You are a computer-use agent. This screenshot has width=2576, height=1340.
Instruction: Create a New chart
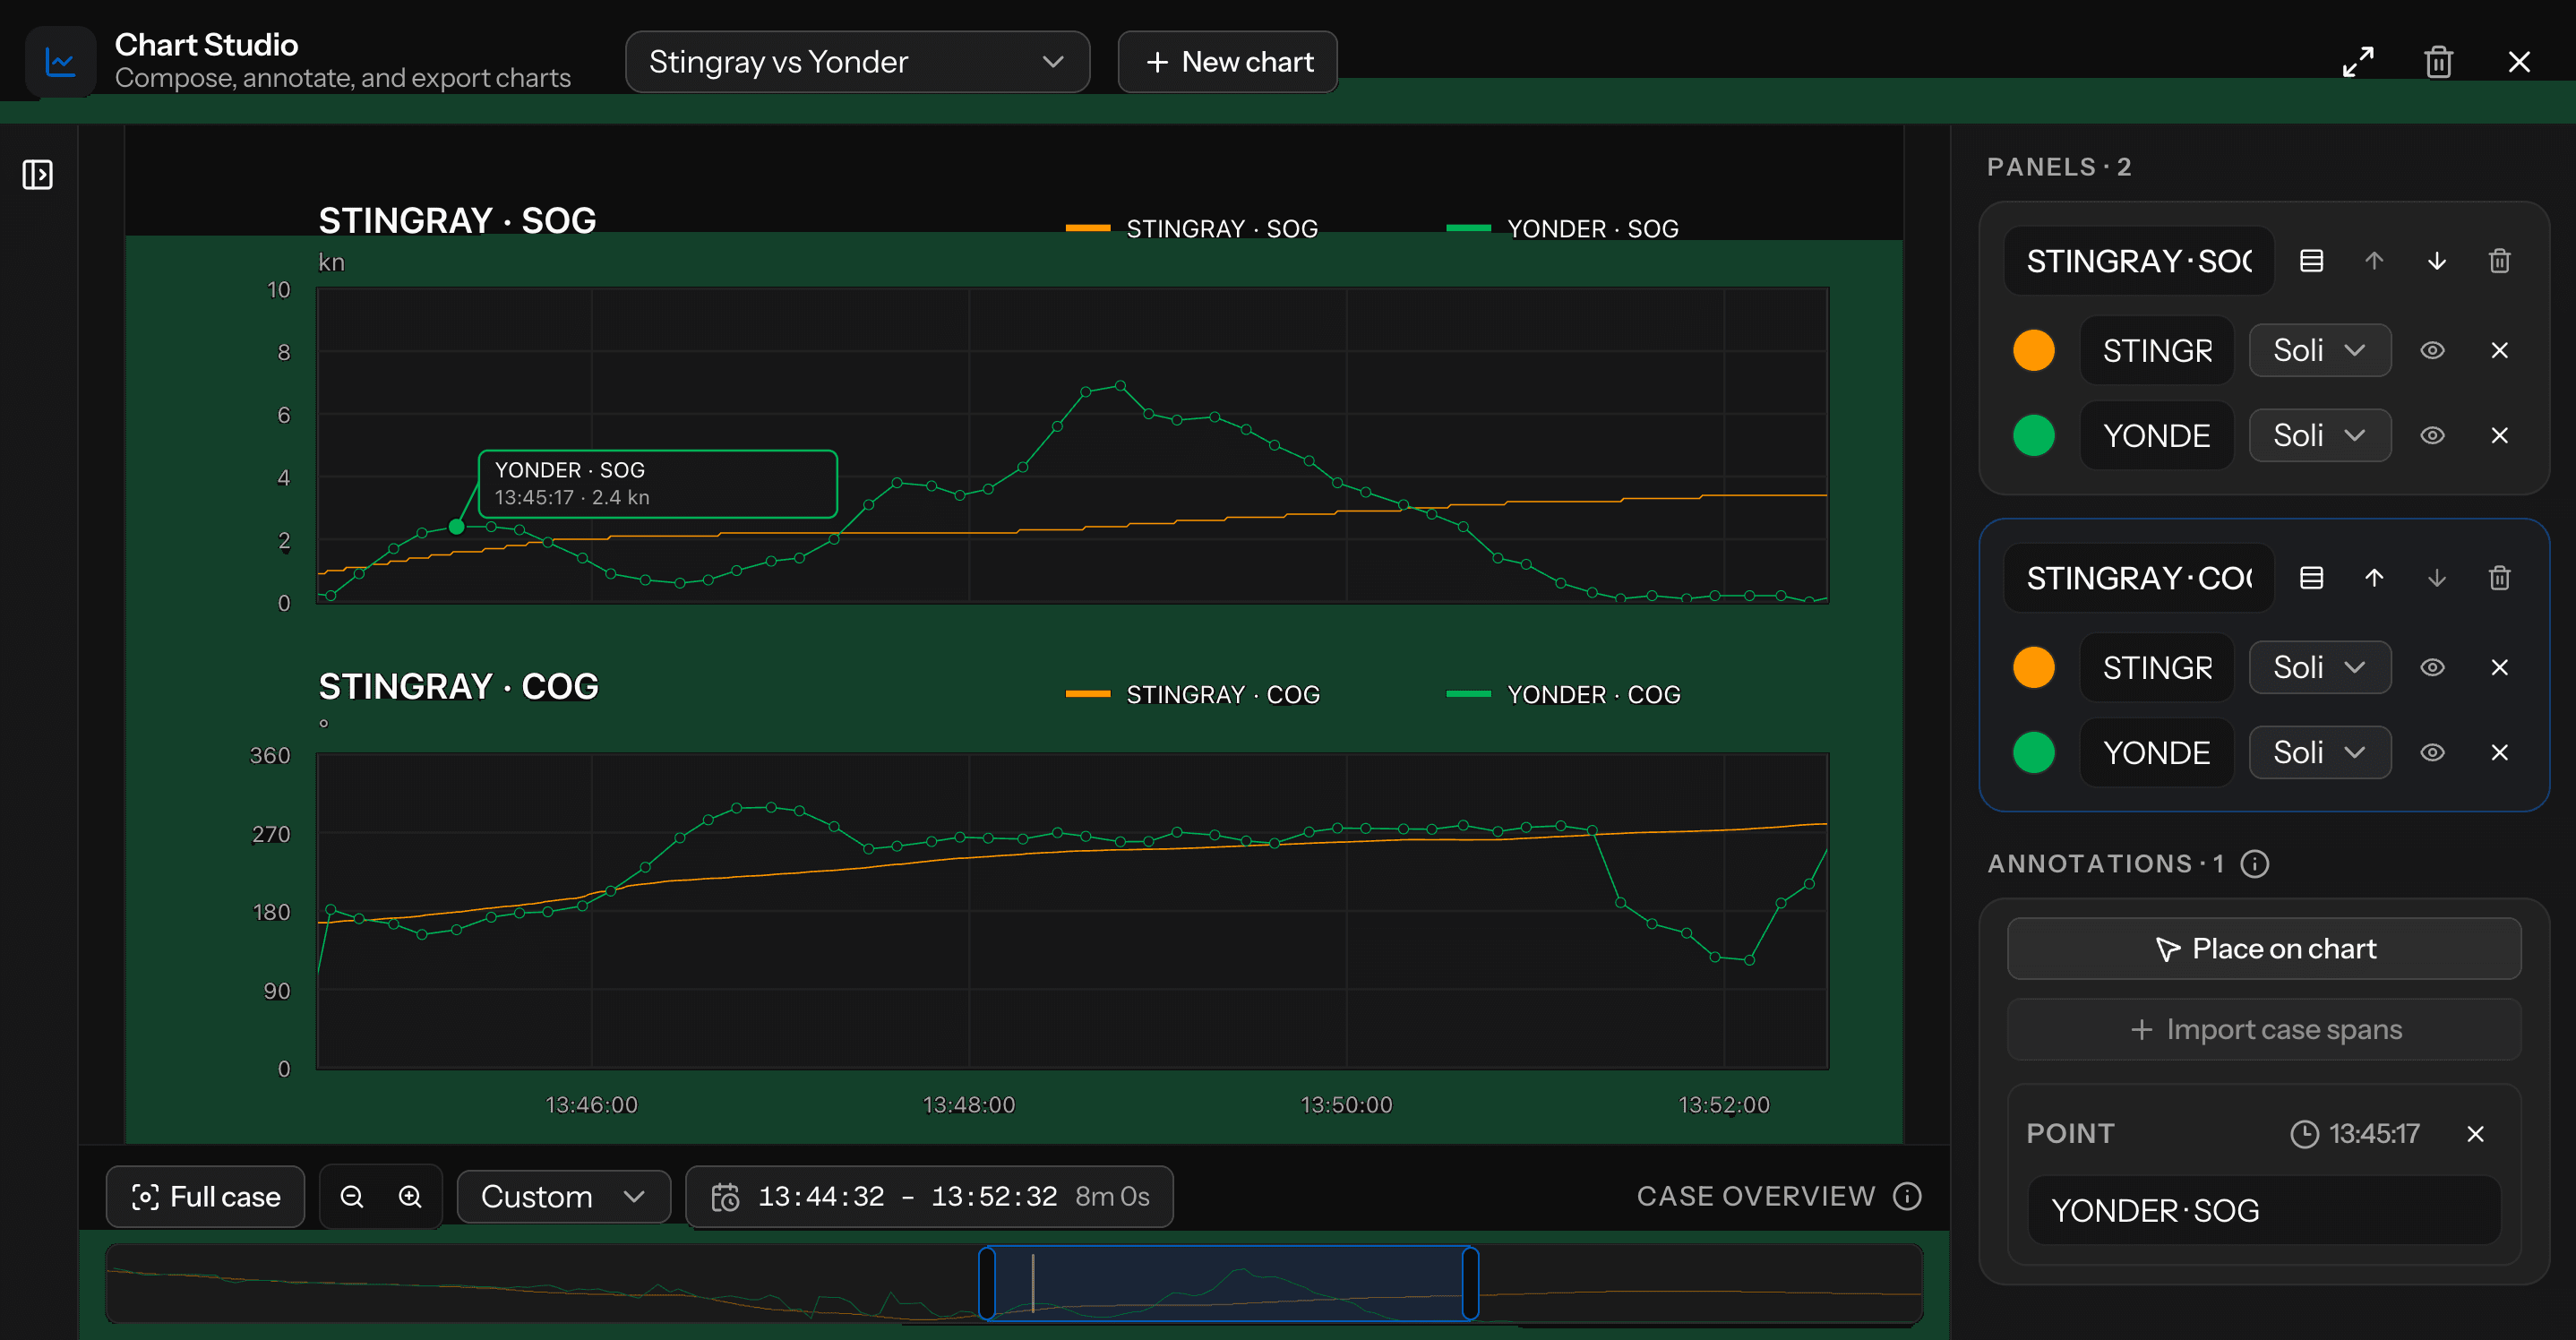(x=1228, y=62)
